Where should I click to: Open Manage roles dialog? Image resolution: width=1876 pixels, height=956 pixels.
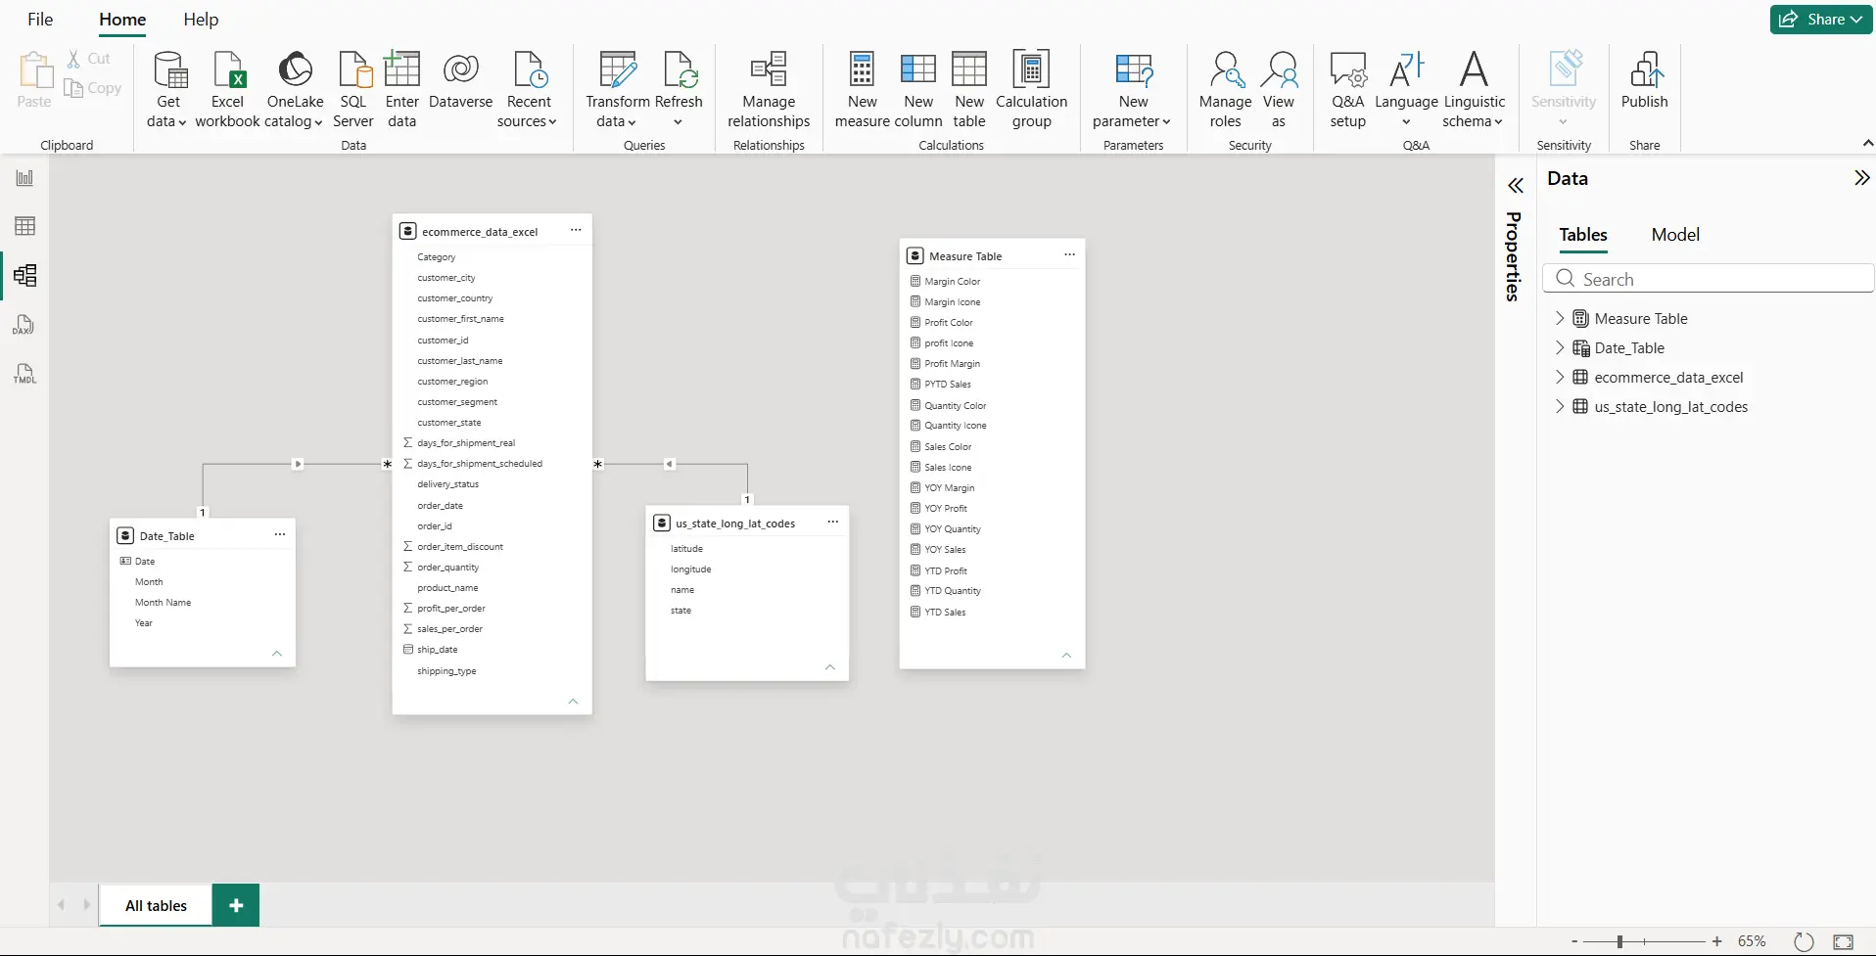coord(1225,90)
